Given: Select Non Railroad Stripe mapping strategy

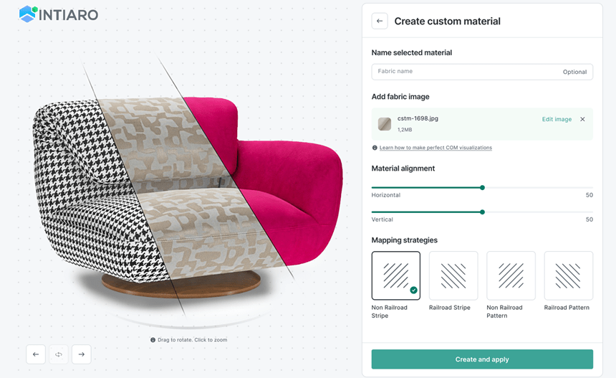Looking at the screenshot, I should (396, 275).
